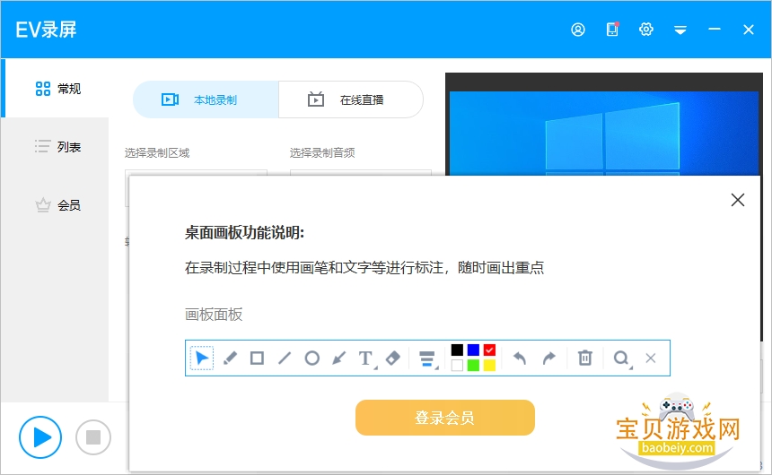Close the 桌面画板功能说明 dialog
772x475 pixels.
tap(738, 200)
